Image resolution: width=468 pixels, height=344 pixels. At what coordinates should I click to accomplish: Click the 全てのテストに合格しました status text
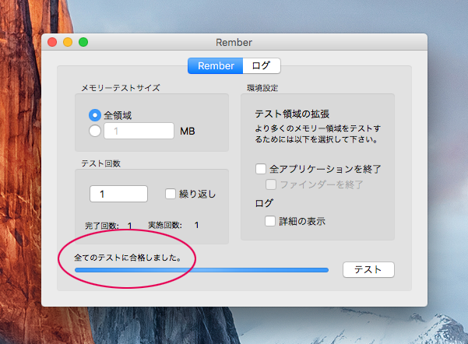128,258
